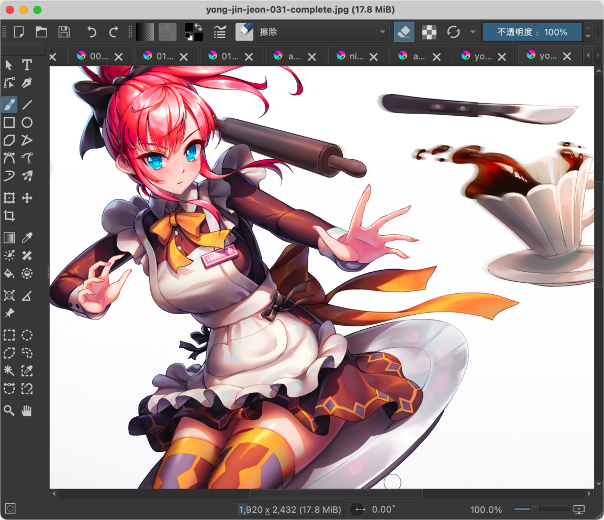
Task: Select the Polygon tool
Action: [x=9, y=140]
